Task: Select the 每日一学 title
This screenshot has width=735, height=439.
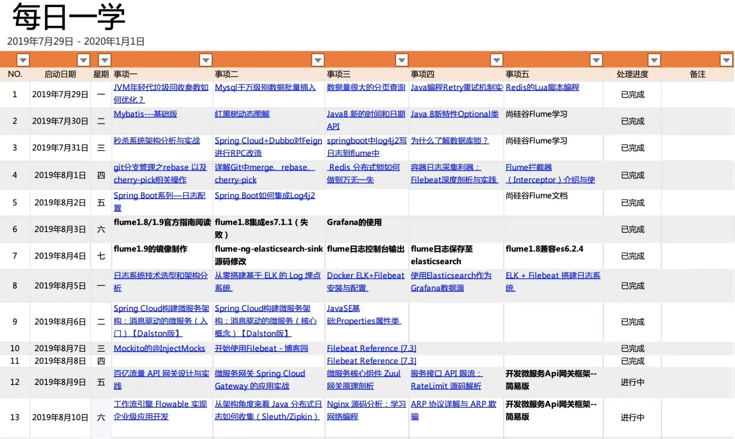Action: pos(69,17)
